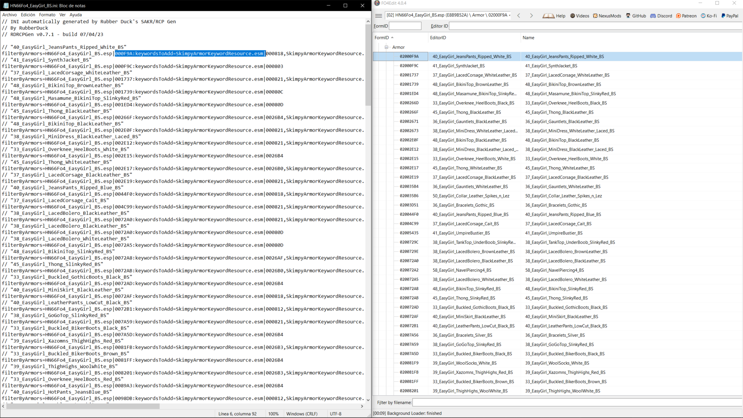Click Notepad scroll up arrow

coord(368,21)
